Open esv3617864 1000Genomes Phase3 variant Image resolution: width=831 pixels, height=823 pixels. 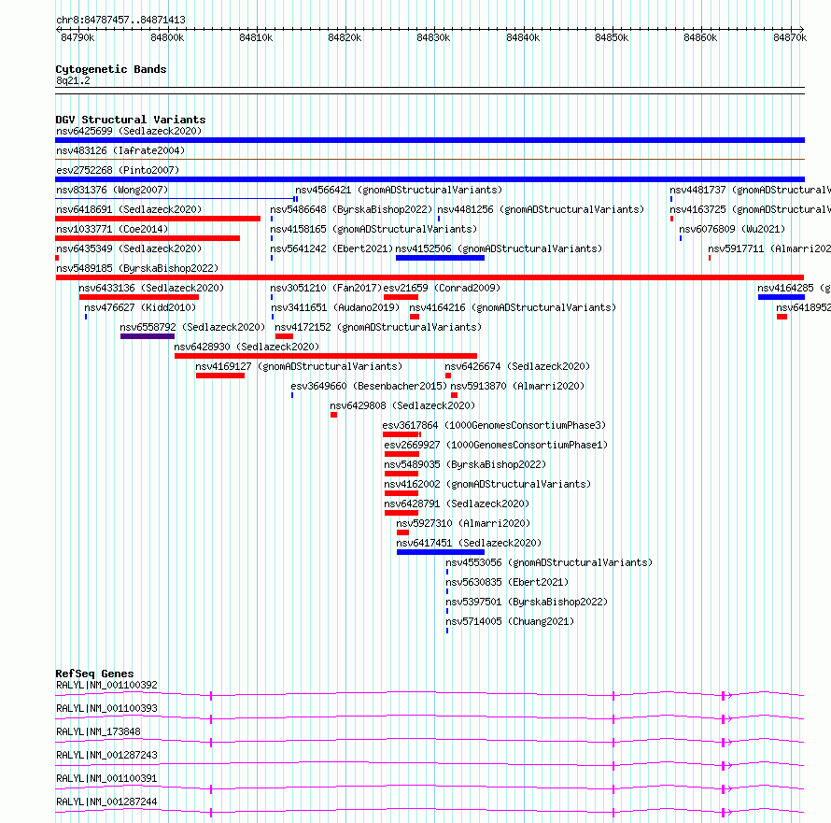point(494,425)
